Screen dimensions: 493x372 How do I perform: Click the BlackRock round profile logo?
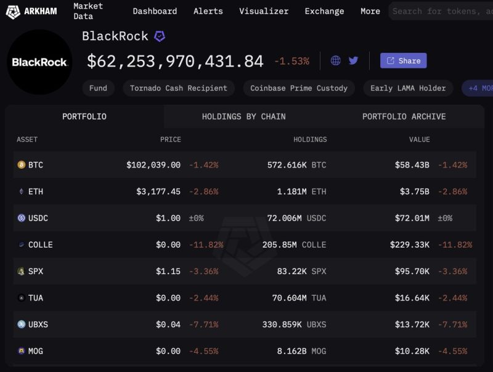(x=39, y=62)
